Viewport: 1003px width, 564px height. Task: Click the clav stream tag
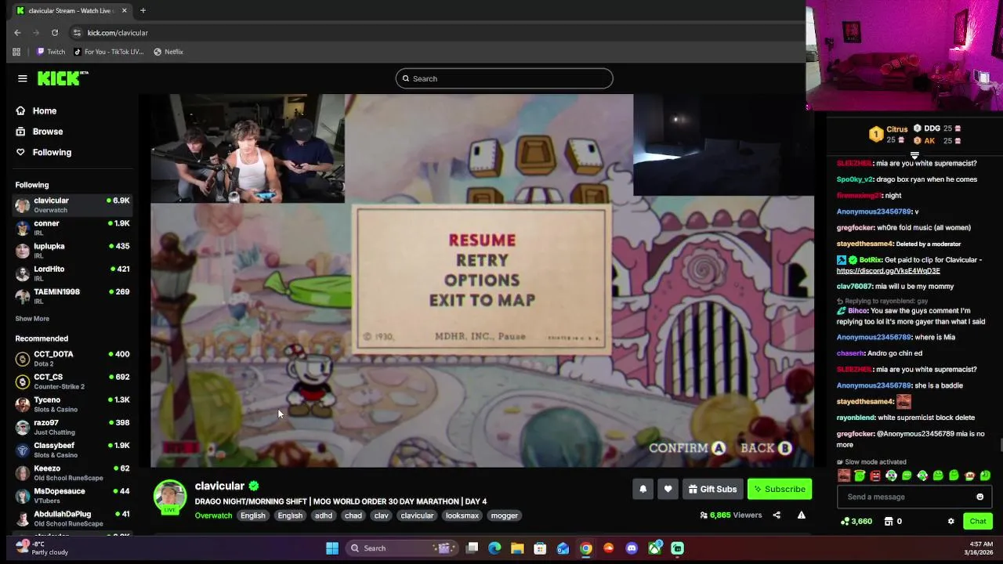(x=382, y=515)
